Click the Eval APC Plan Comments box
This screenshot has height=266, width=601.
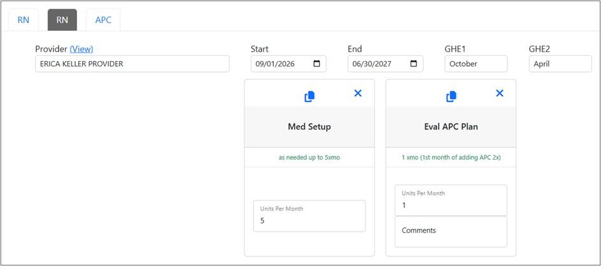(x=451, y=232)
